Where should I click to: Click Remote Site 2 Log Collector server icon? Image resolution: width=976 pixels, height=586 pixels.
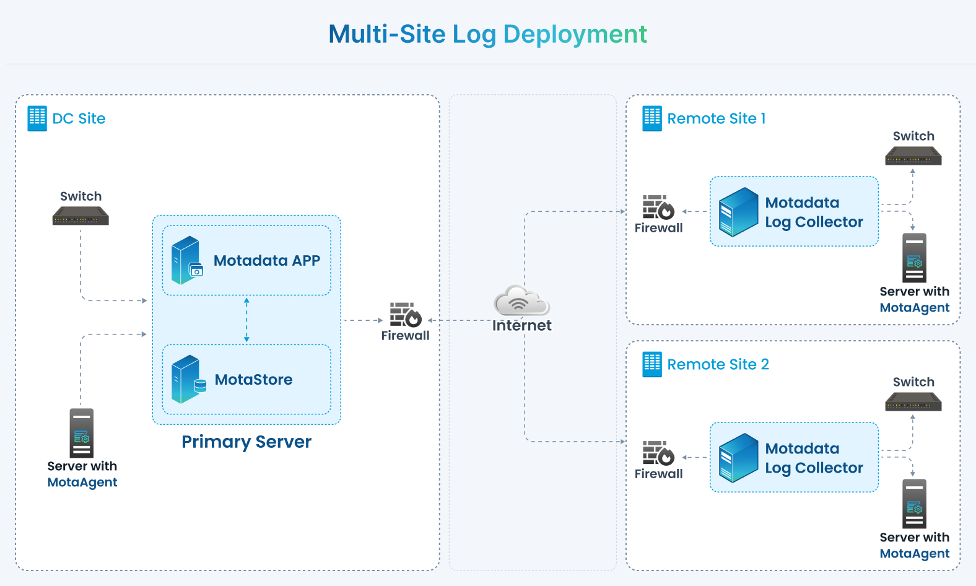point(738,458)
